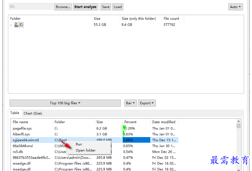This screenshot has height=171, width=252.
Task: Click the file list scrollbar up arrow
Action: pyautogui.click(x=239, y=121)
